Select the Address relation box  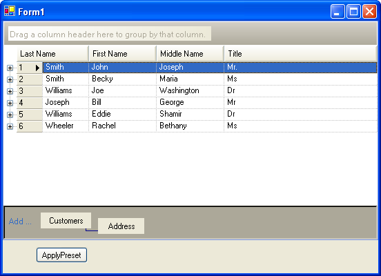121,226
